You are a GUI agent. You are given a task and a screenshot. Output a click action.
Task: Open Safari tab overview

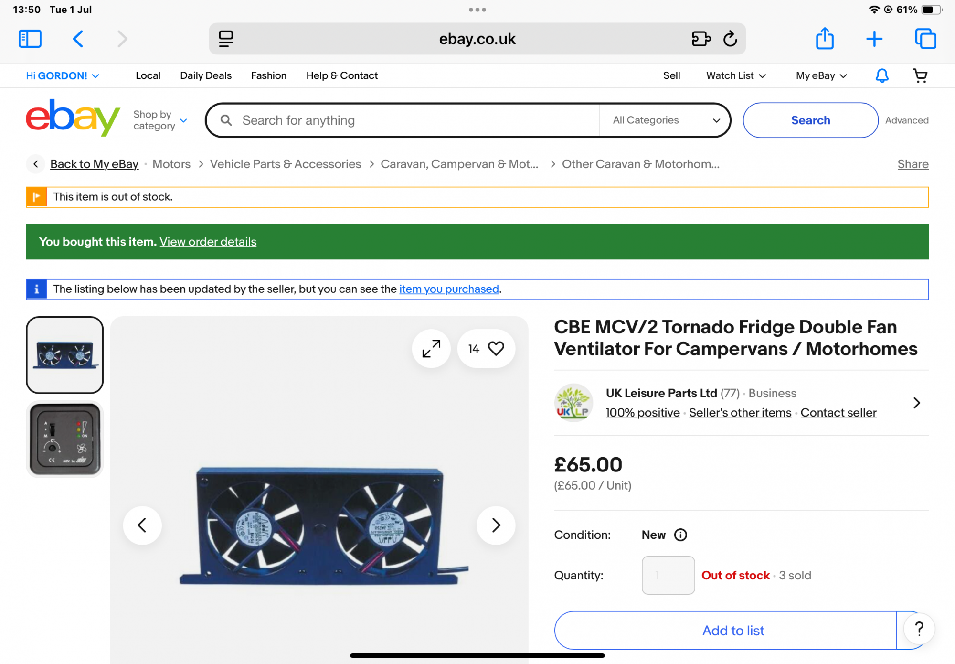click(925, 39)
